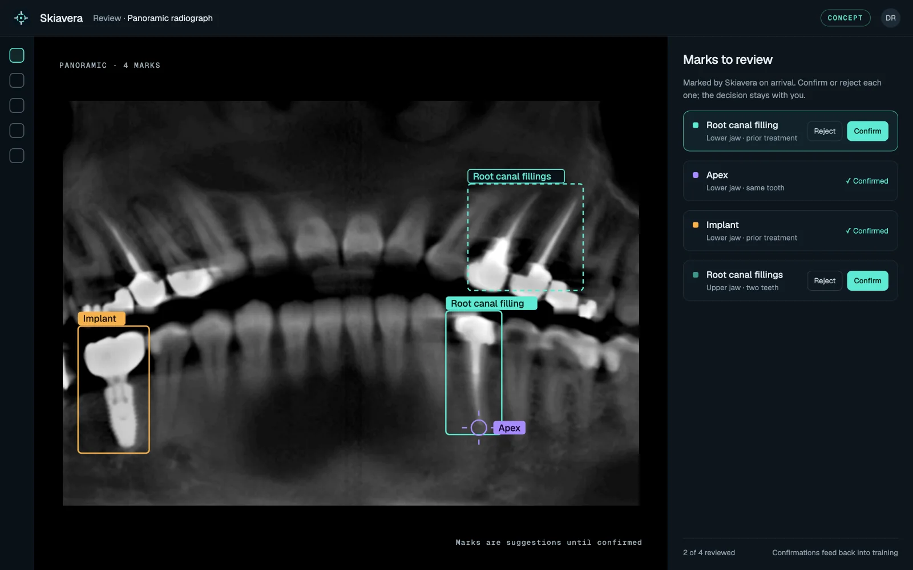The height and width of the screenshot is (570, 913).
Task: Click 'Marks are suggestions until confirmed' note
Action: [548, 543]
